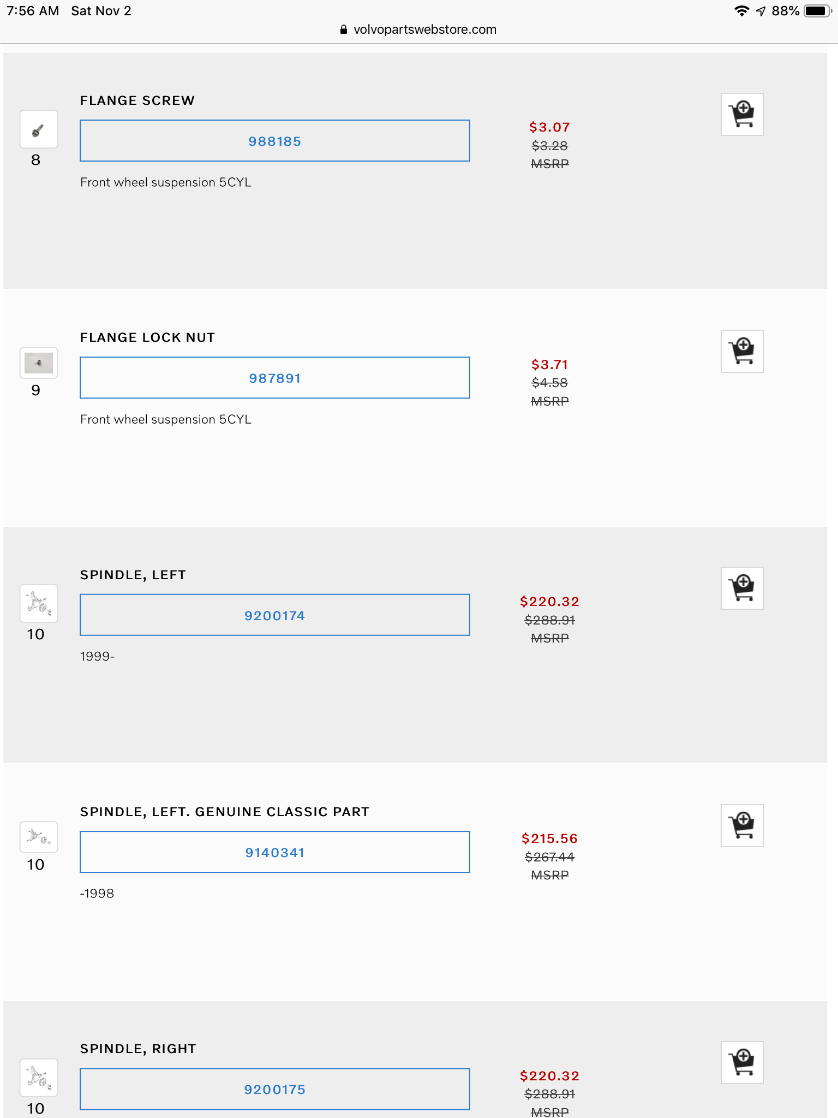Add Spindle, Right 9200175 to cart

[x=742, y=1062]
